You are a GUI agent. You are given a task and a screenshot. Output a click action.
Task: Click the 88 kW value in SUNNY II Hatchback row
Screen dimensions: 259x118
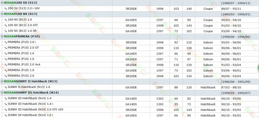click(176, 87)
